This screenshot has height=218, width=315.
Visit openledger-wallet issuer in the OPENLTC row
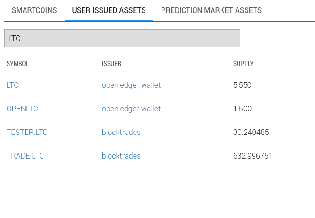(x=131, y=109)
